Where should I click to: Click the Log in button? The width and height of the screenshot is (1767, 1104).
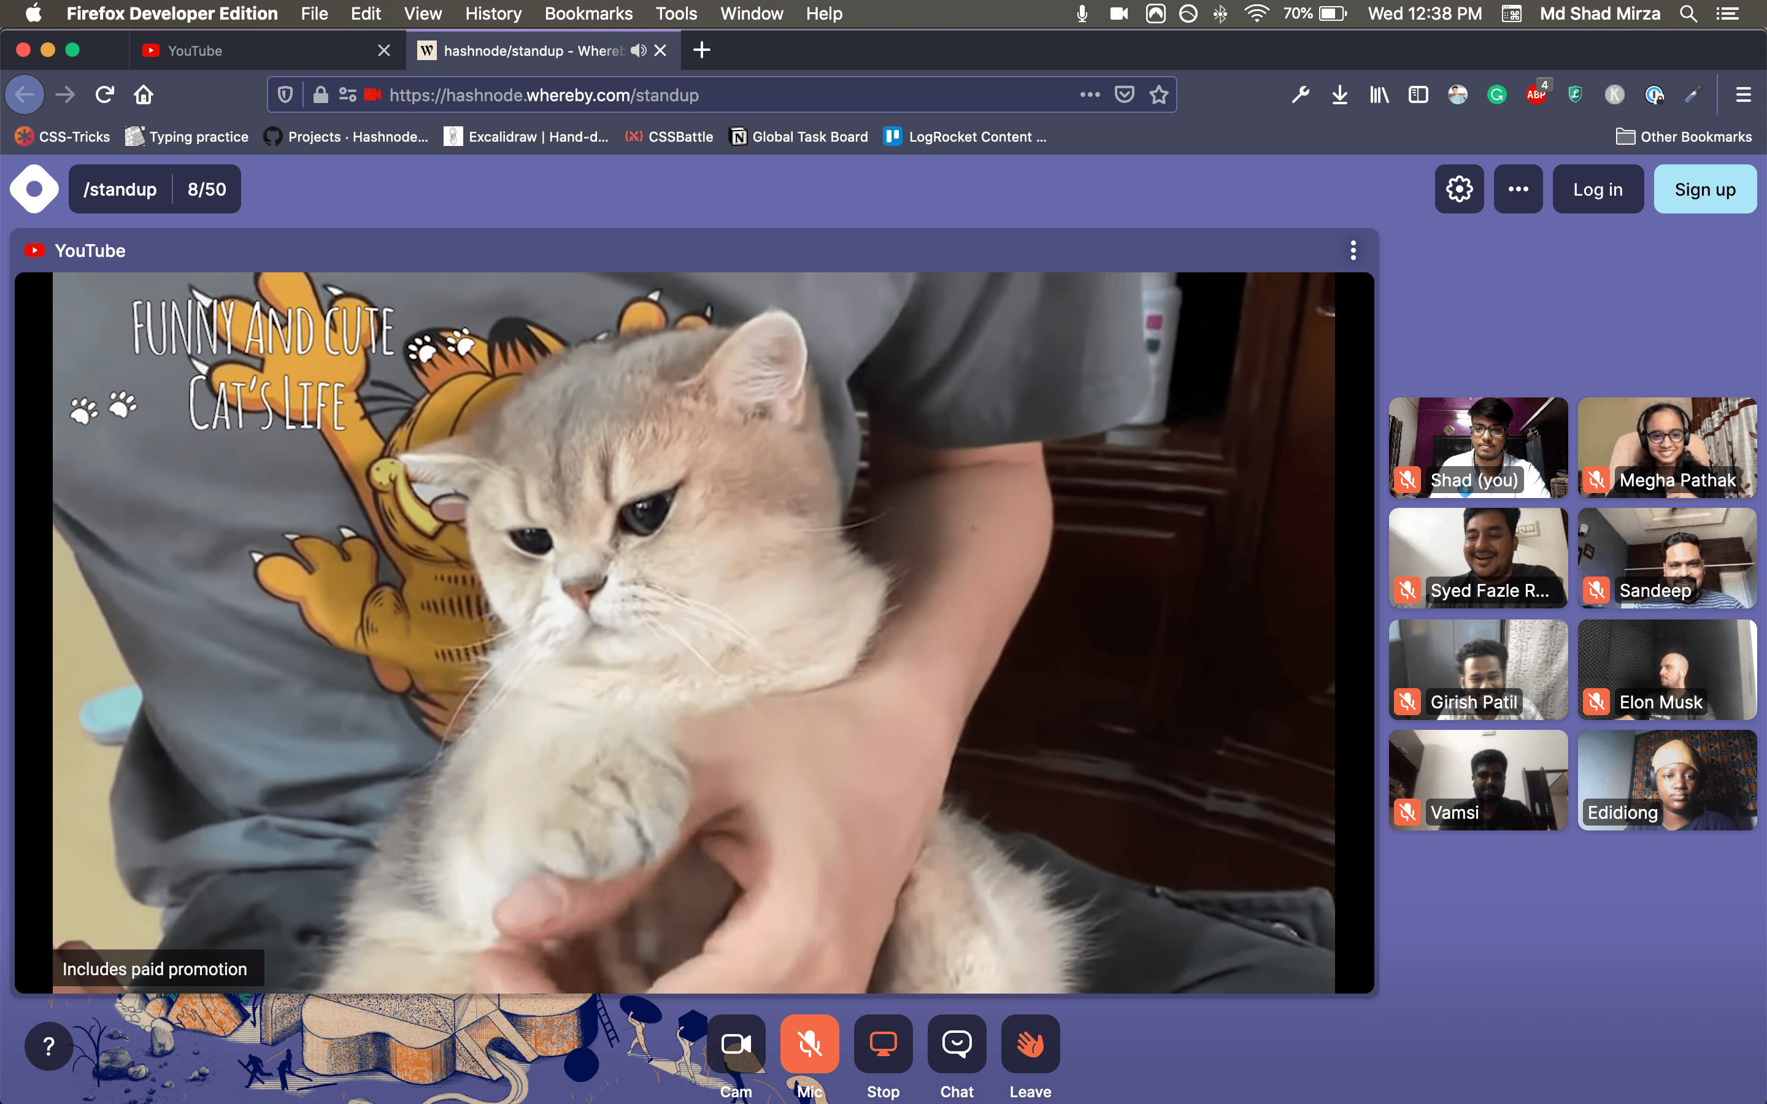(x=1597, y=189)
